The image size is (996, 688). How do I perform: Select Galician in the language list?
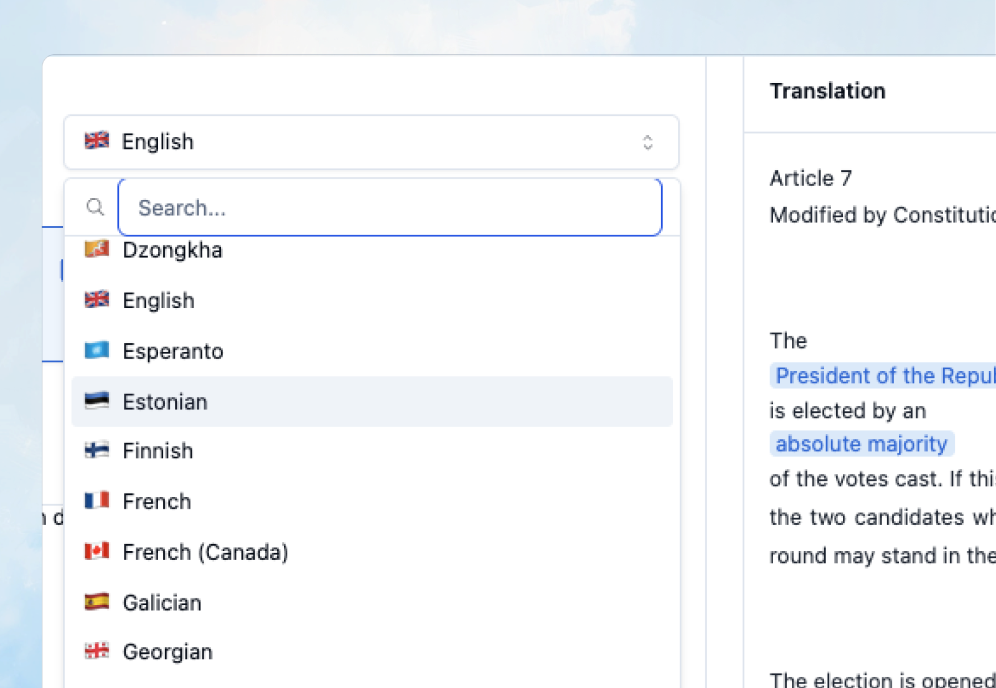162,602
